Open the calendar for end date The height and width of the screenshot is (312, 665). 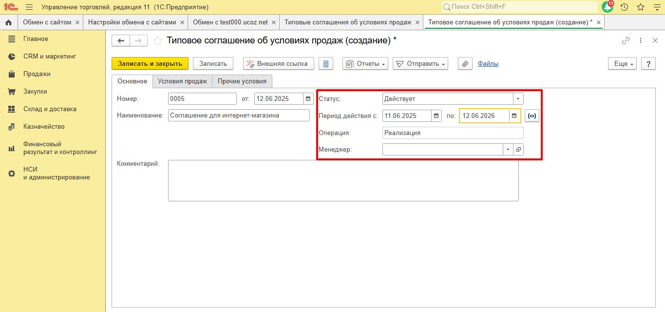pos(514,116)
